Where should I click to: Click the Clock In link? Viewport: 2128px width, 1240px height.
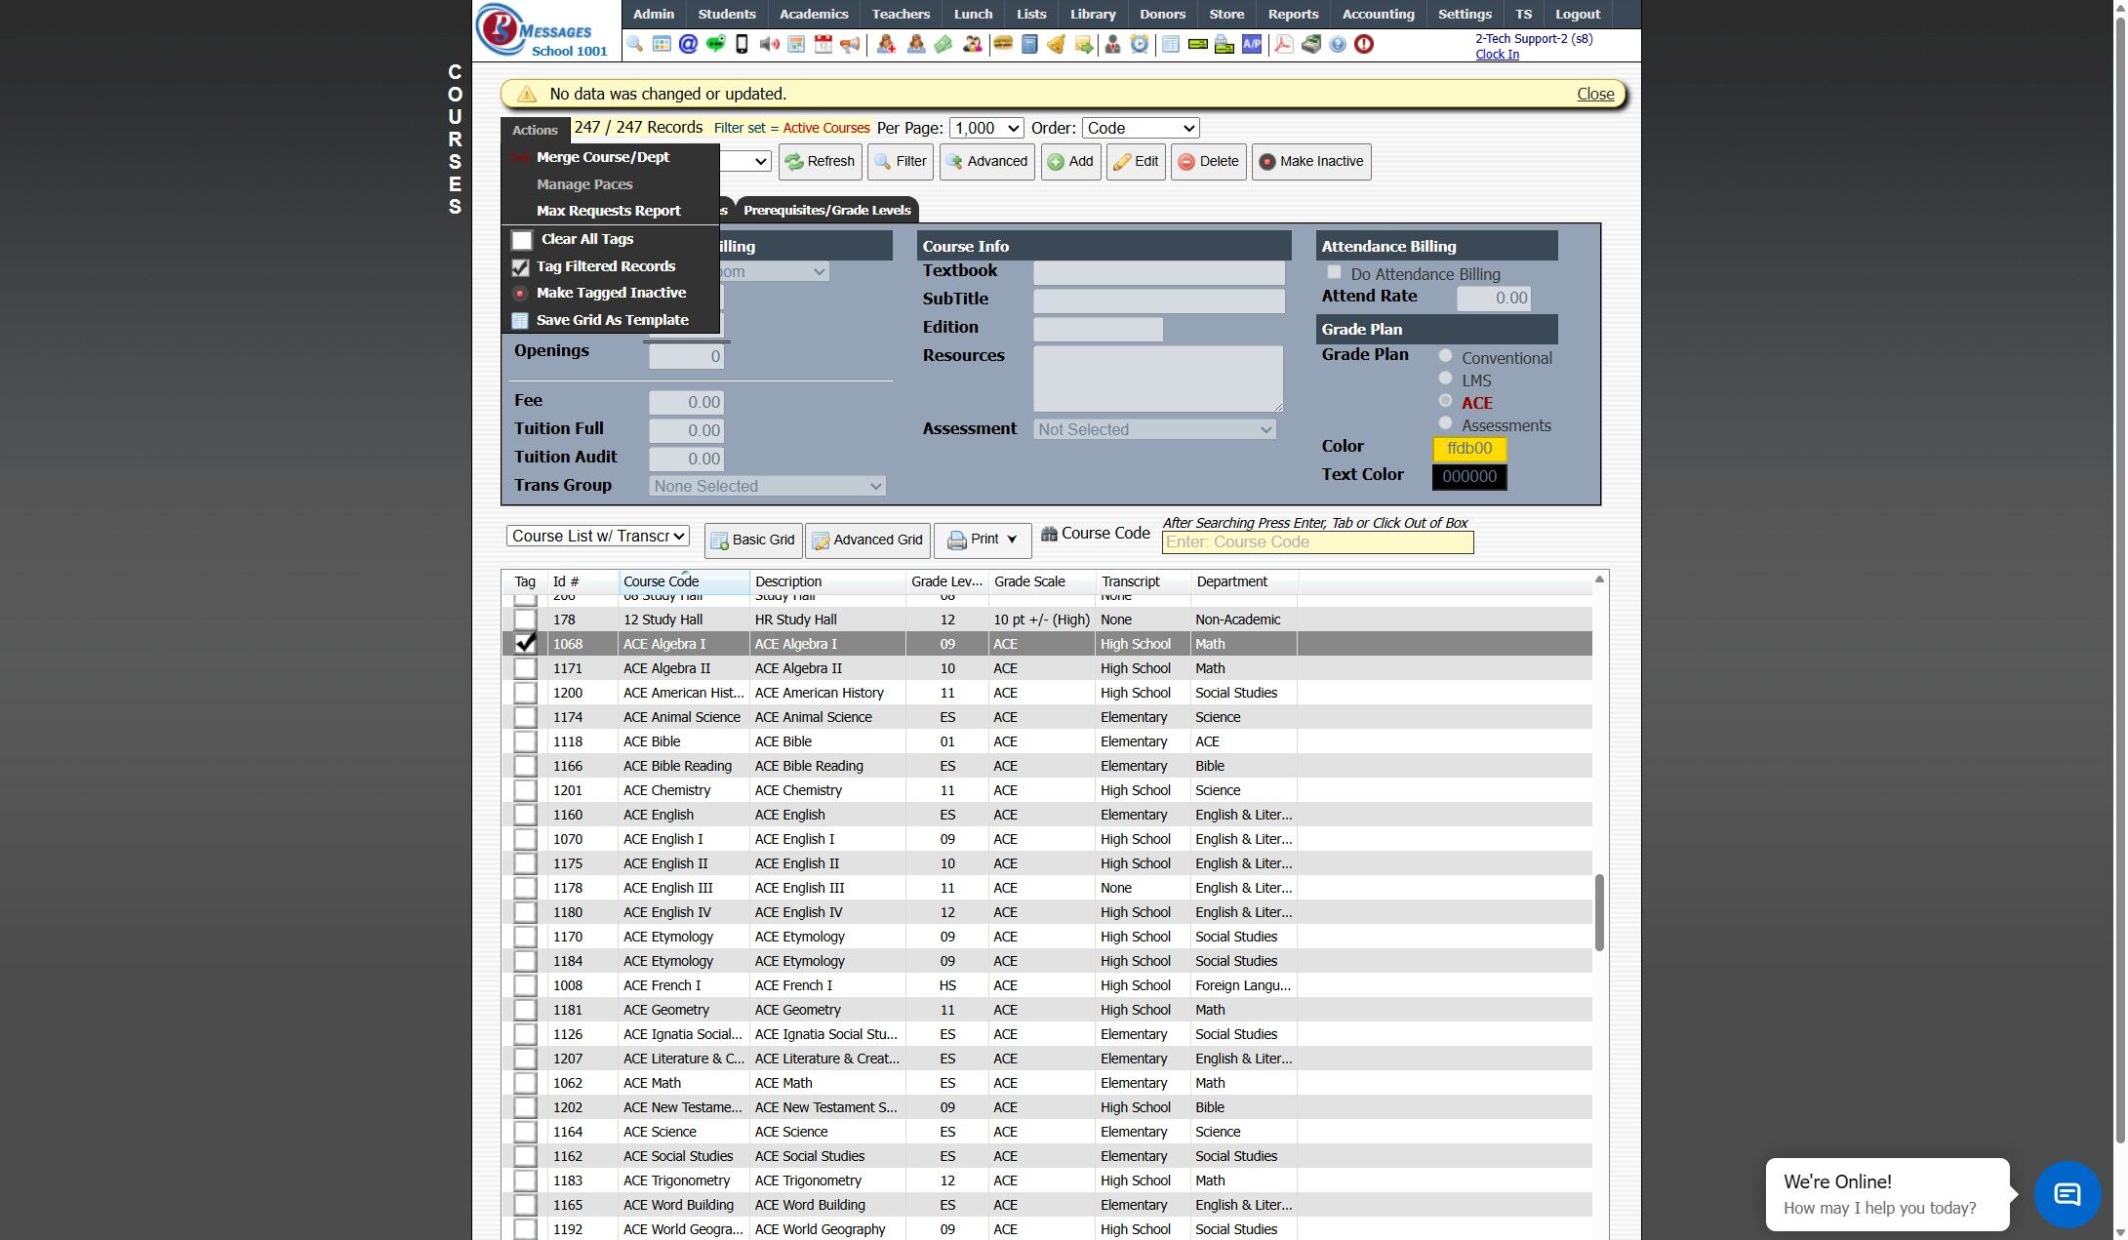point(1497,55)
